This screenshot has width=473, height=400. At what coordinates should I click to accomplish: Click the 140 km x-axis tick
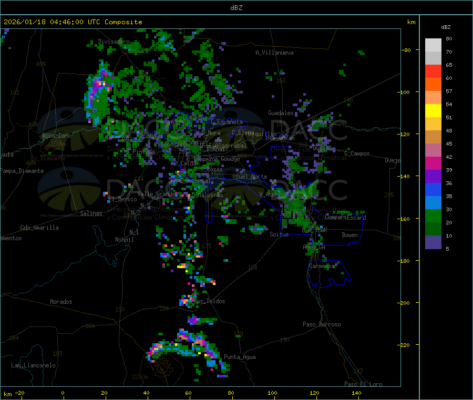pyautogui.click(x=356, y=393)
